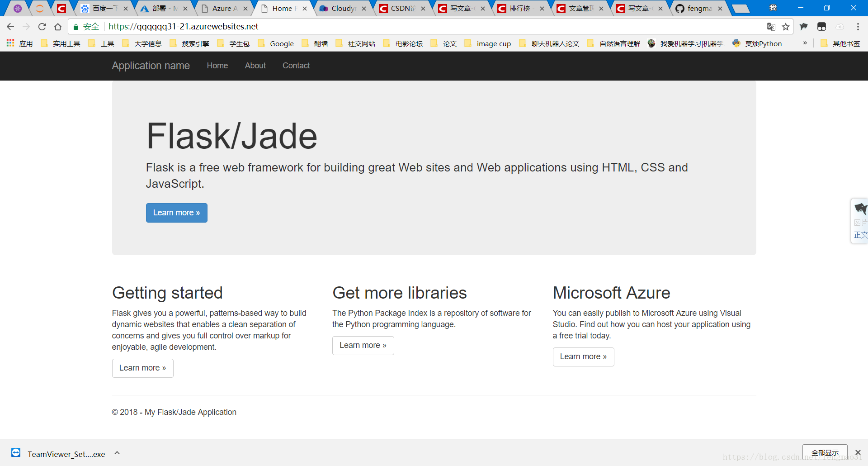Go back with the browser back arrow

tap(10, 27)
